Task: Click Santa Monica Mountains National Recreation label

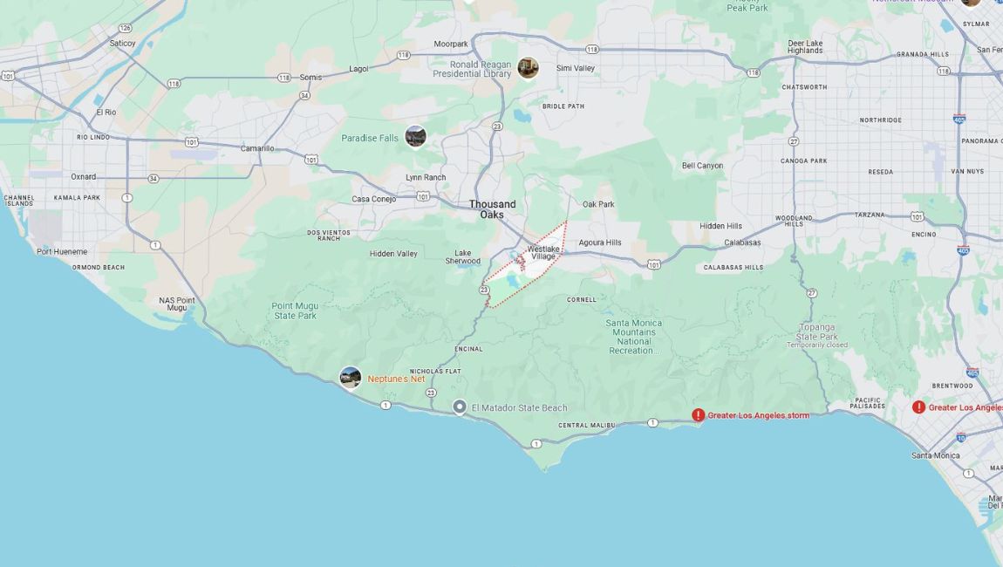Action: click(634, 337)
